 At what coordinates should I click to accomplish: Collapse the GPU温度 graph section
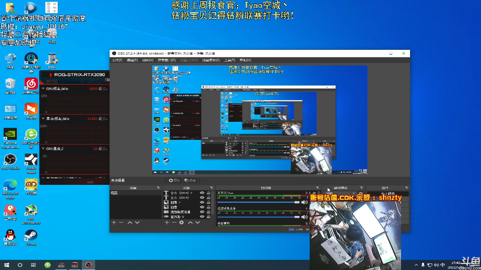click(x=43, y=149)
